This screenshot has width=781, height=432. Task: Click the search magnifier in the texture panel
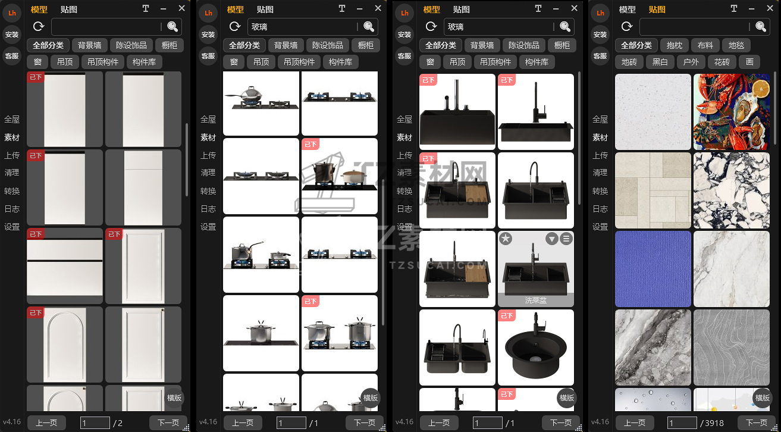(x=761, y=26)
